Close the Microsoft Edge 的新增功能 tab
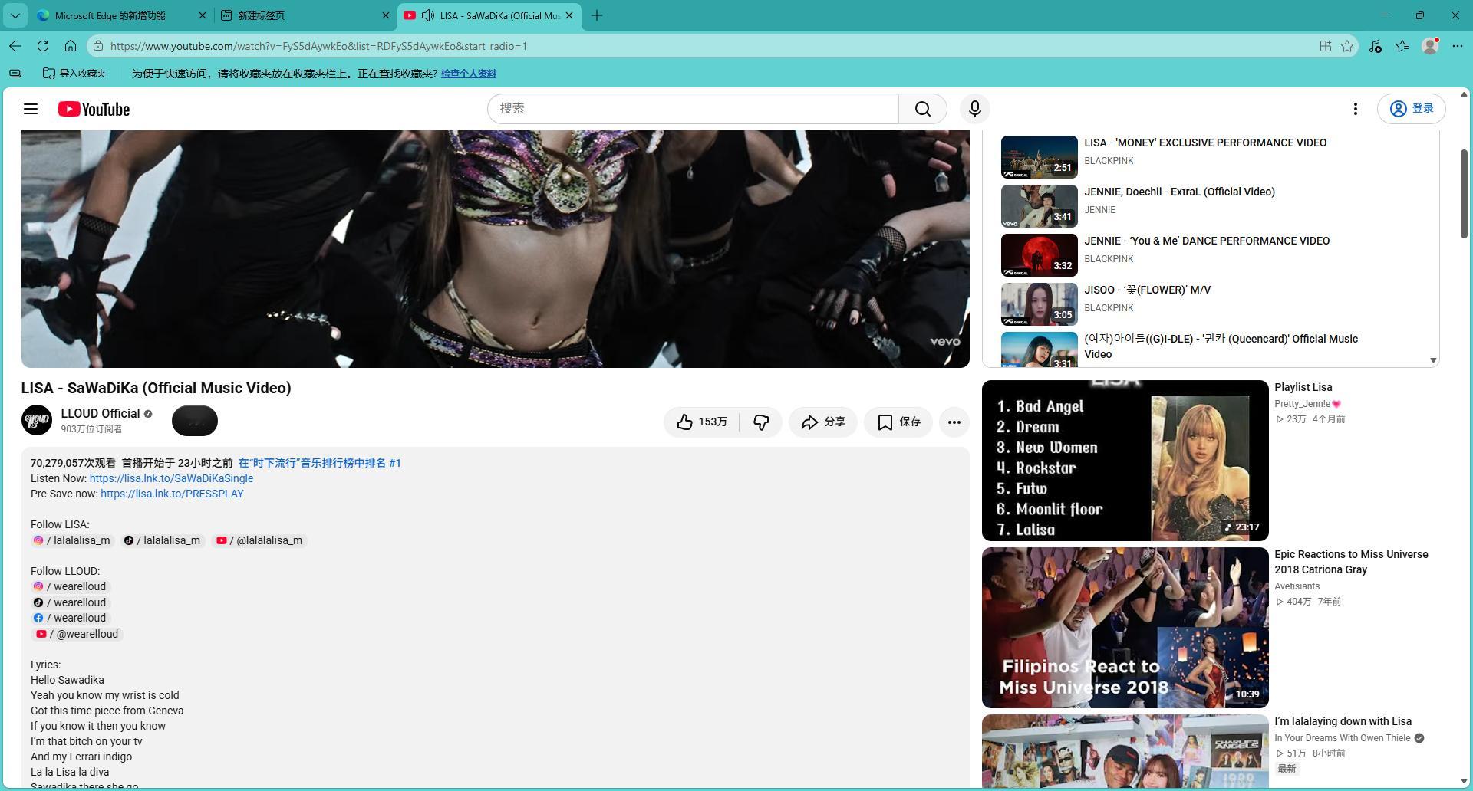1473x791 pixels. tap(202, 15)
